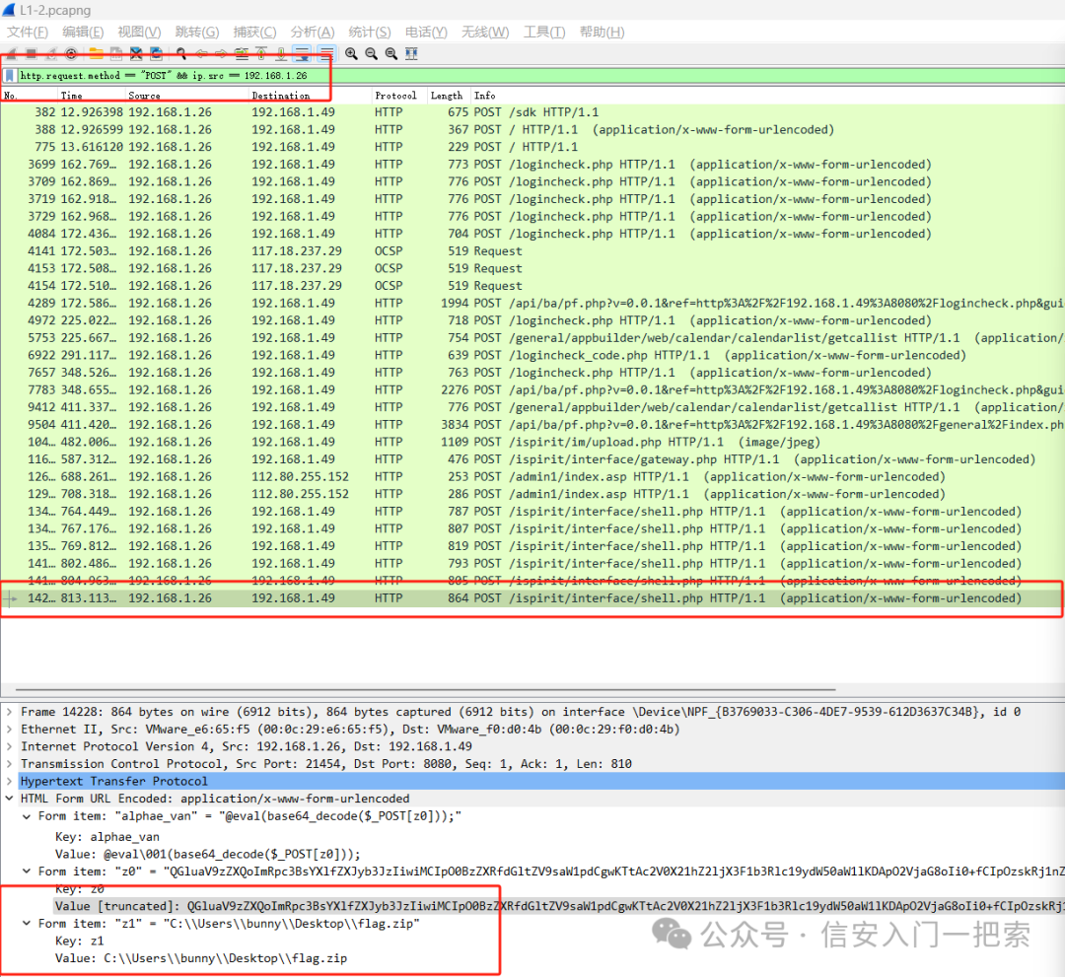The image size is (1065, 977).
Task: Click the stop capture square icon
Action: tap(31, 53)
